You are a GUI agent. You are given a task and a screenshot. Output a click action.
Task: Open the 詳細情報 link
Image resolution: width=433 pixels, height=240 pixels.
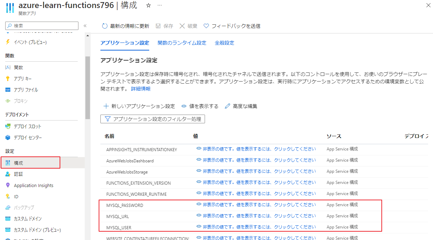pos(141,89)
